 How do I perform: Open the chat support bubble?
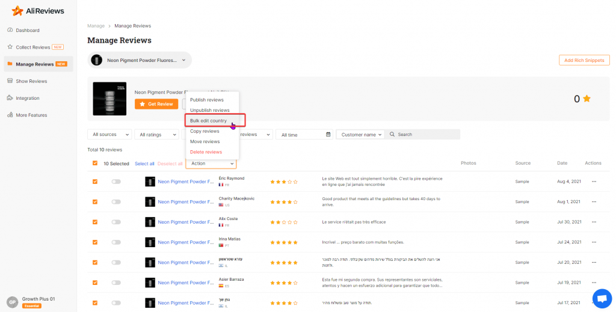tap(602, 299)
